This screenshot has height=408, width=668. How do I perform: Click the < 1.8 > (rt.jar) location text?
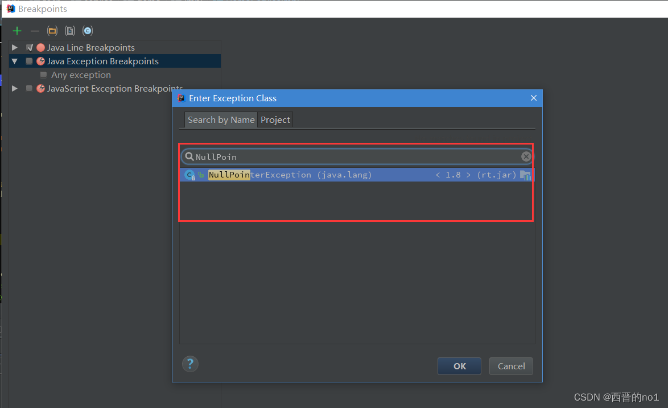pos(476,175)
